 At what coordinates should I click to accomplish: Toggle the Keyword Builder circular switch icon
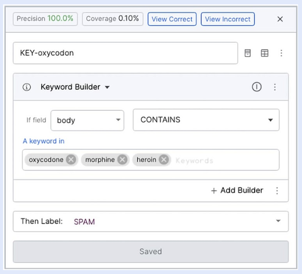(257, 87)
